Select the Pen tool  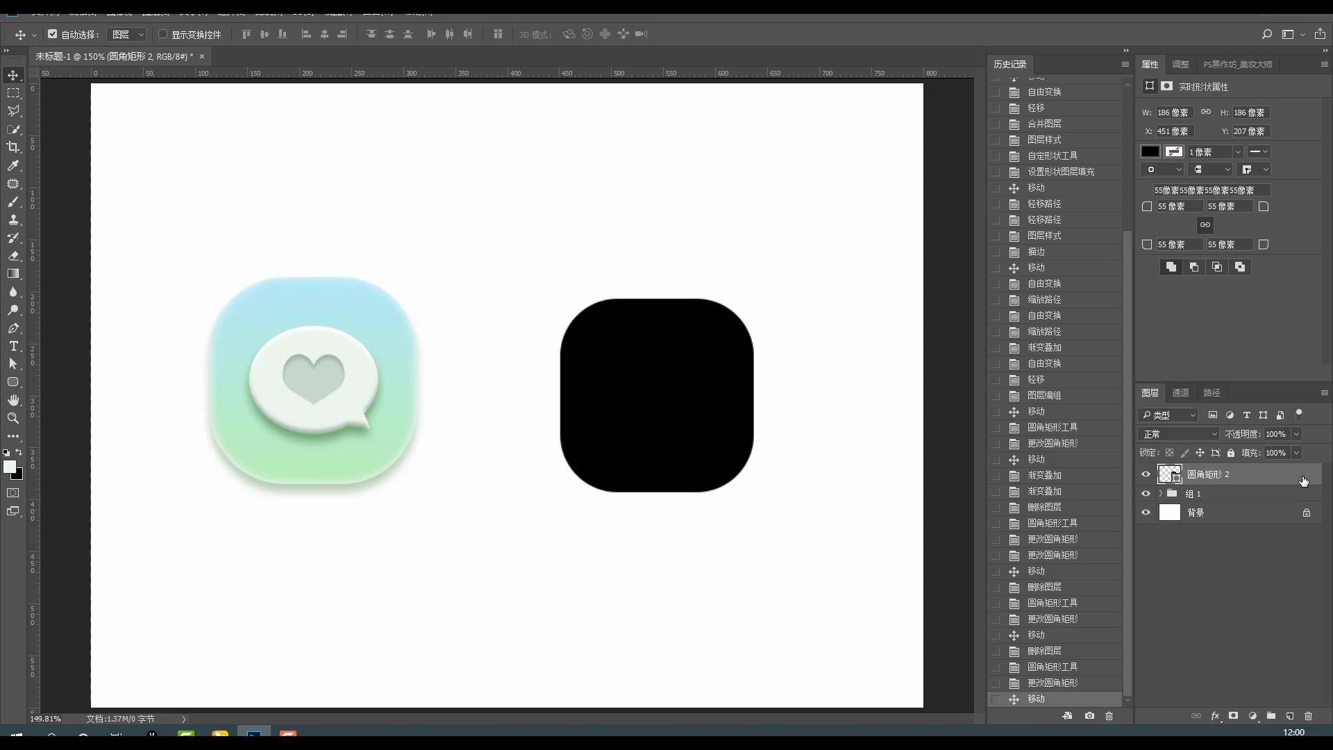(x=13, y=328)
